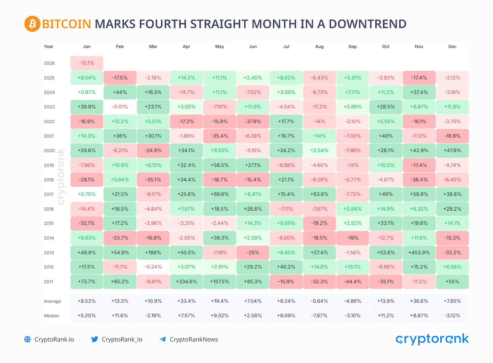Click the chart title headline text

[224, 24]
